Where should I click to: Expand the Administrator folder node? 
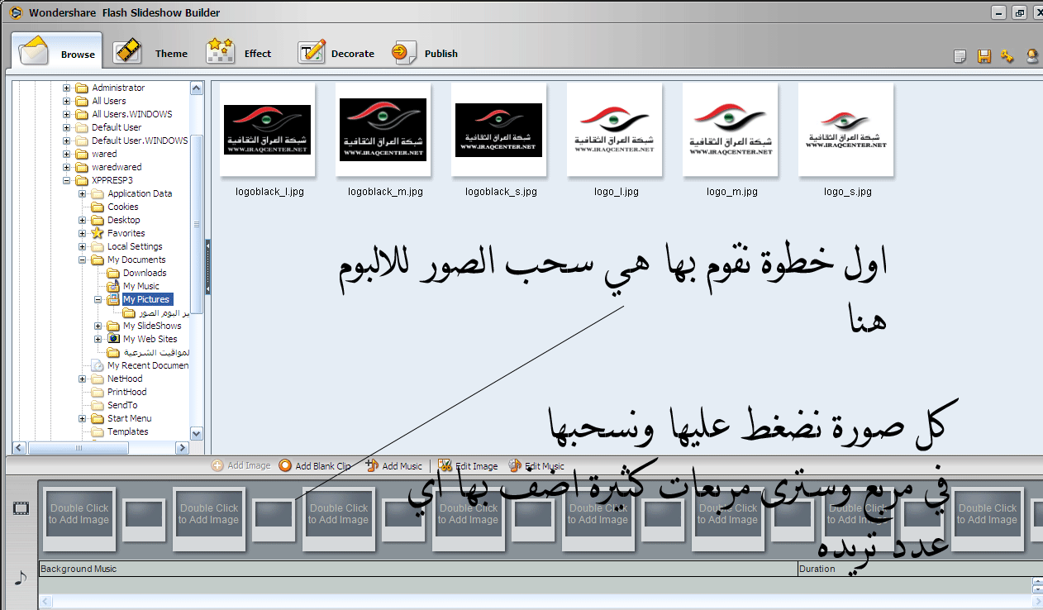point(67,88)
